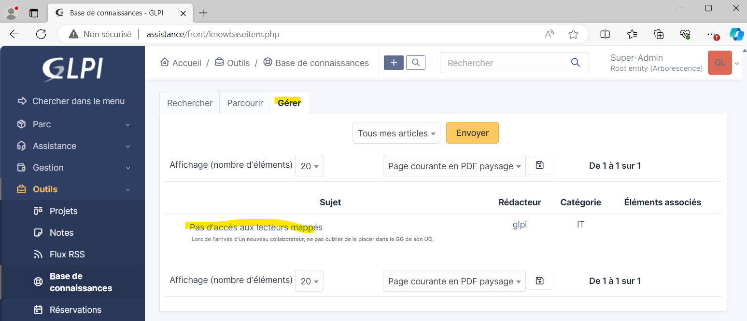Switch to the Parcourir tab
The height and width of the screenshot is (321, 747).
pyautogui.click(x=245, y=103)
